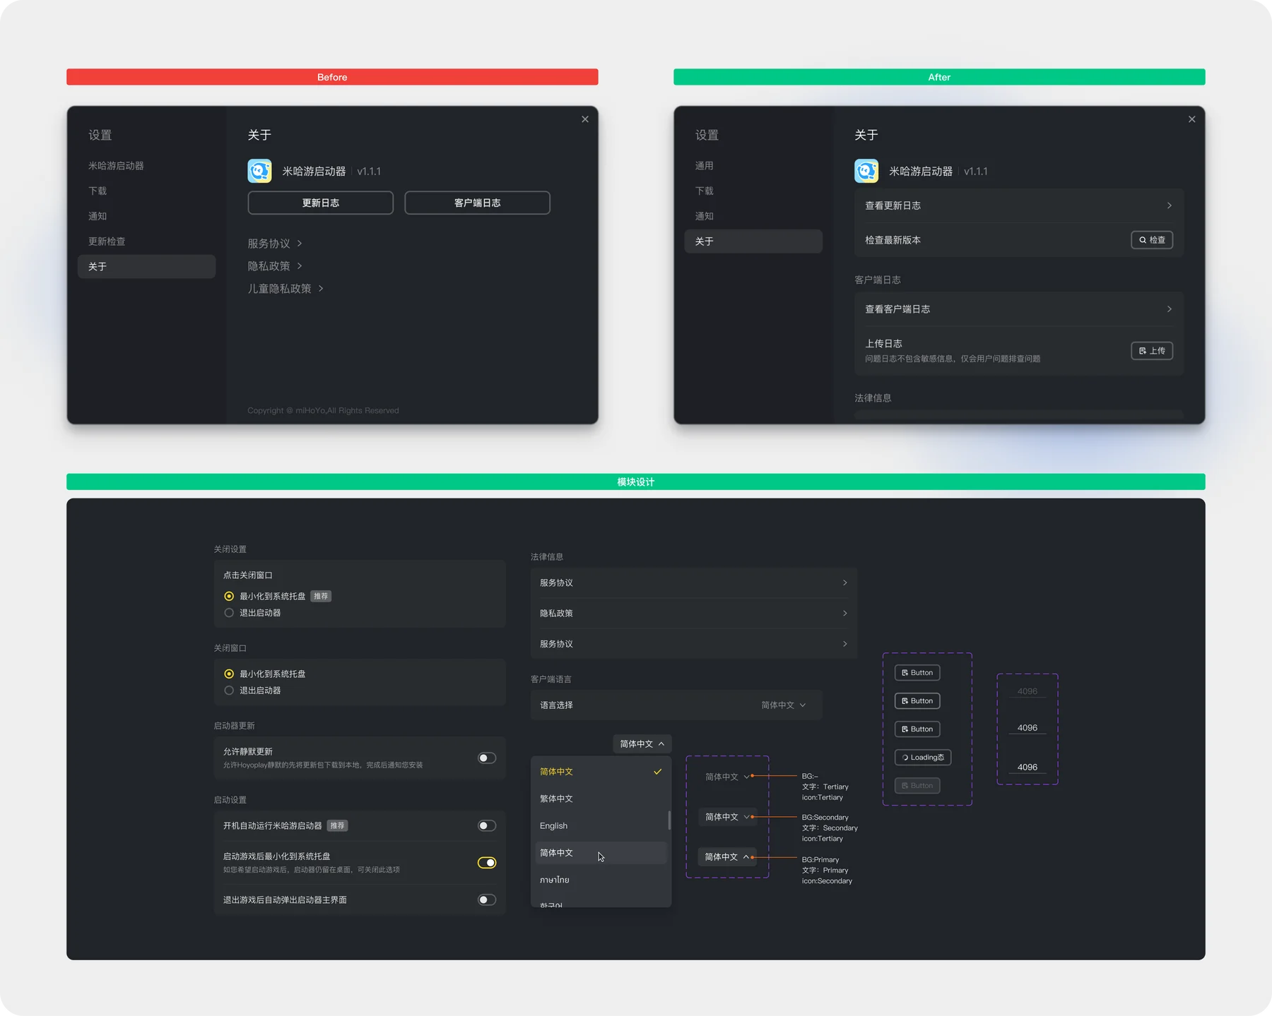Open the first 服务协议 row under 法律信息
This screenshot has width=1272, height=1016.
coord(693,583)
